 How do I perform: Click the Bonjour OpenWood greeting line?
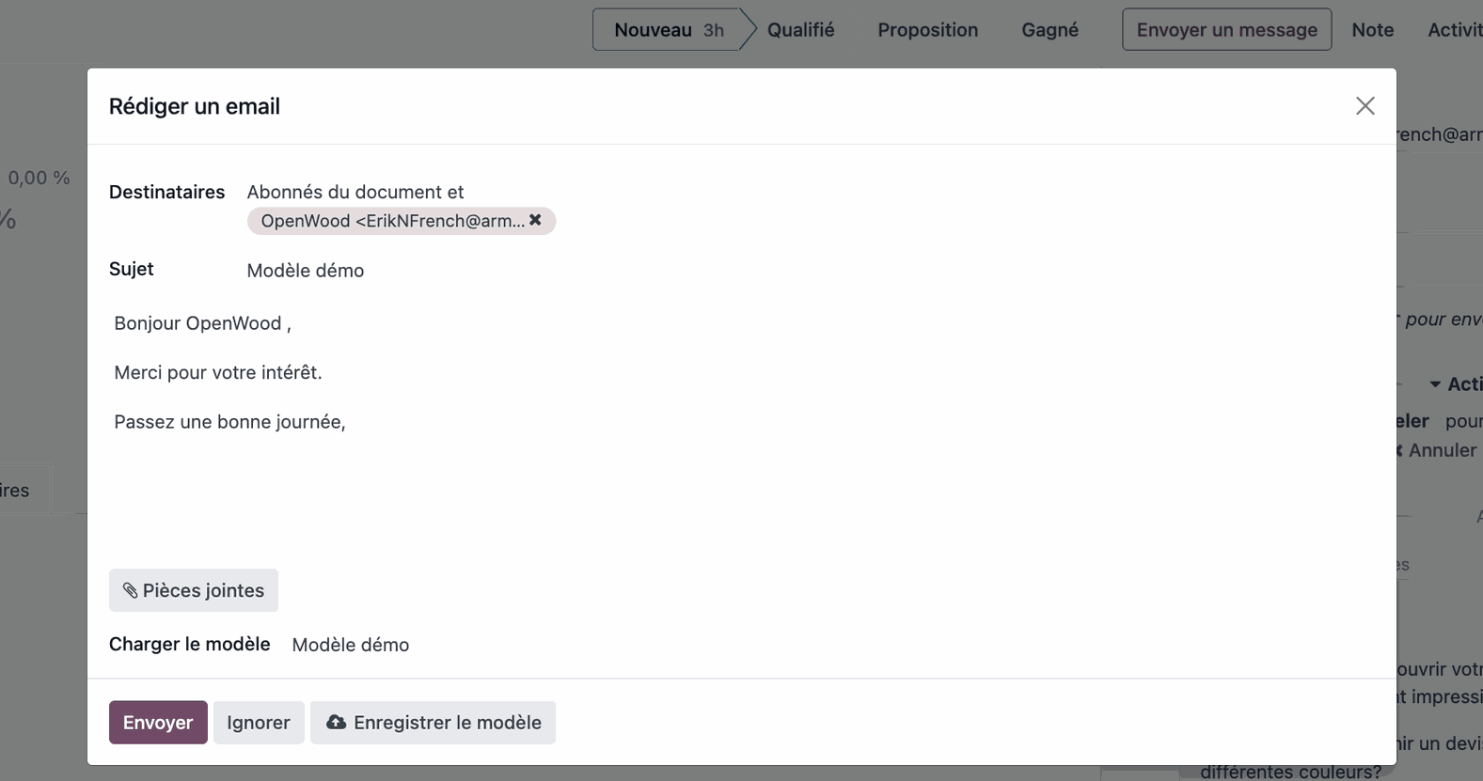click(x=202, y=323)
